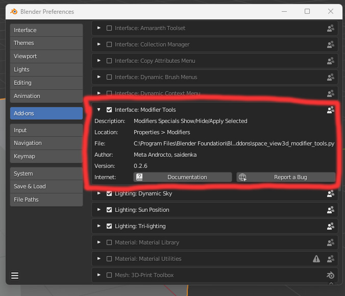
Task: Expand the Lighting: Dynamic Sky entry
Action: coord(99,193)
